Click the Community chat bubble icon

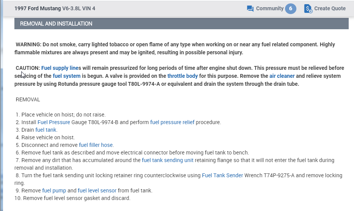tap(250, 8)
